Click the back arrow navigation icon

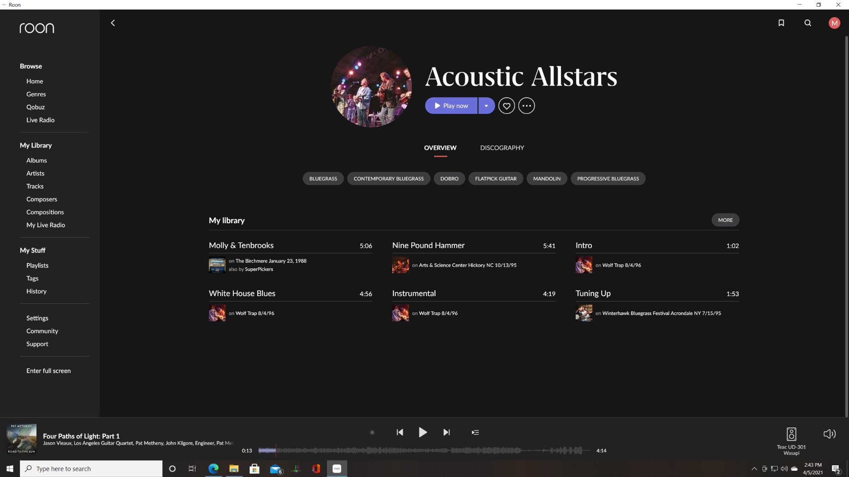click(113, 23)
